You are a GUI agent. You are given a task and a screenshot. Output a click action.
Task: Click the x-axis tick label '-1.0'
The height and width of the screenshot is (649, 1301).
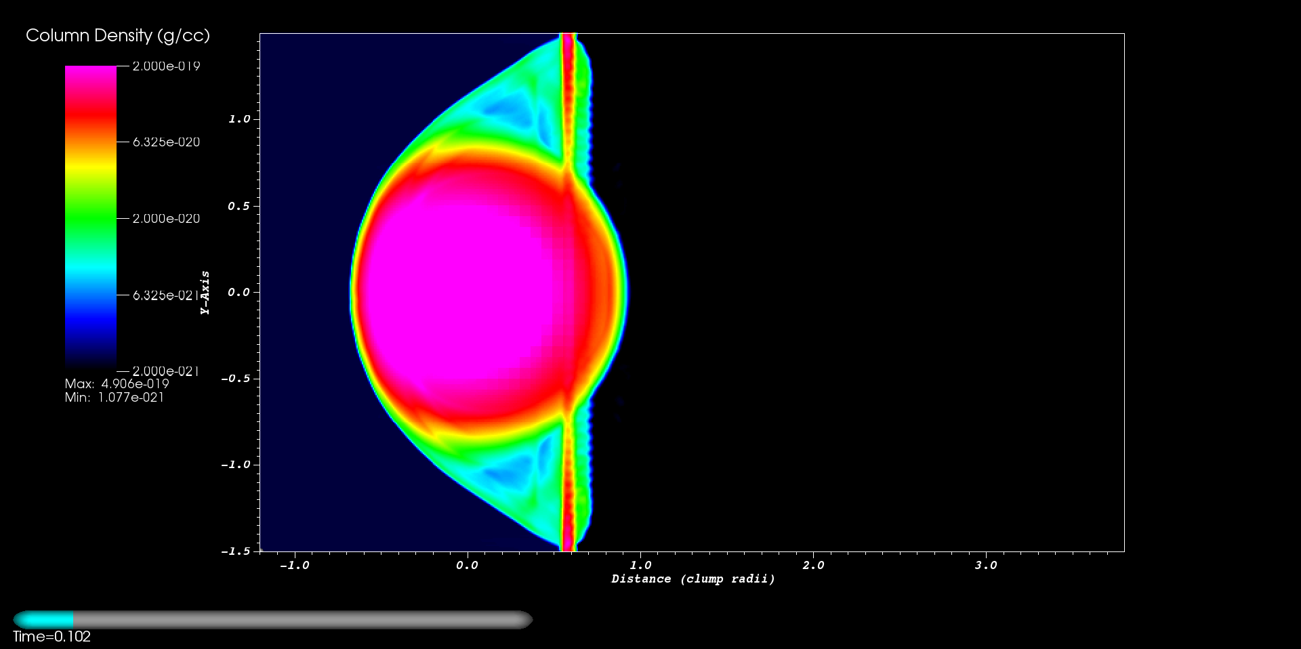(x=294, y=565)
